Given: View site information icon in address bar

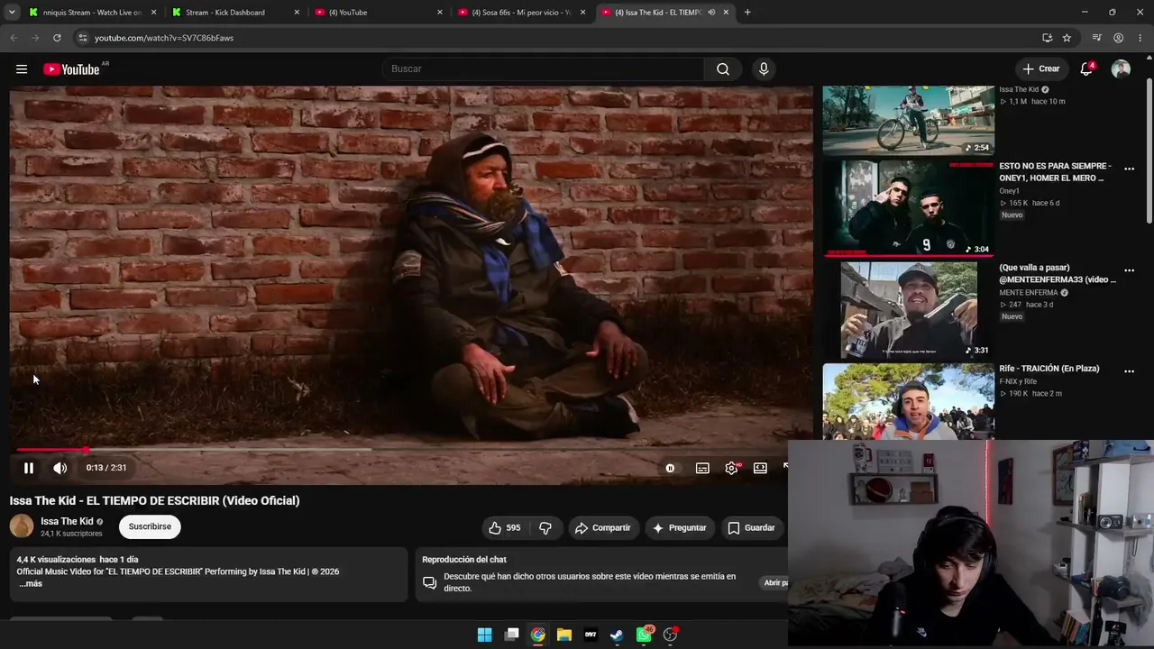Looking at the screenshot, I should click(82, 38).
